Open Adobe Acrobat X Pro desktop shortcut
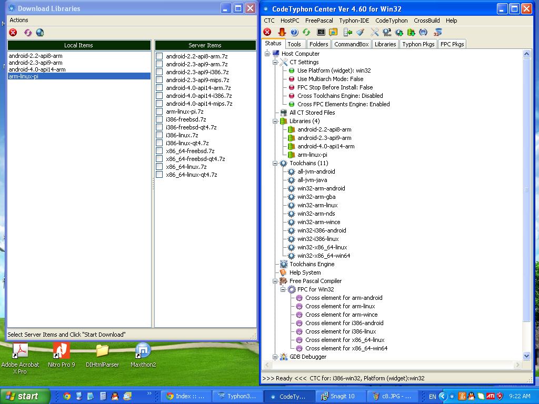Screen dimensions: 539x404 (x=20, y=358)
